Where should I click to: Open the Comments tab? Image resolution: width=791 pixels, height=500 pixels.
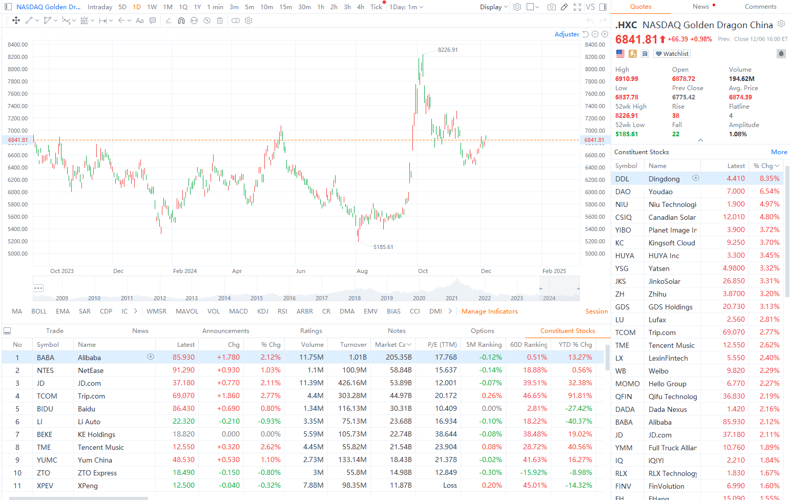tap(760, 7)
